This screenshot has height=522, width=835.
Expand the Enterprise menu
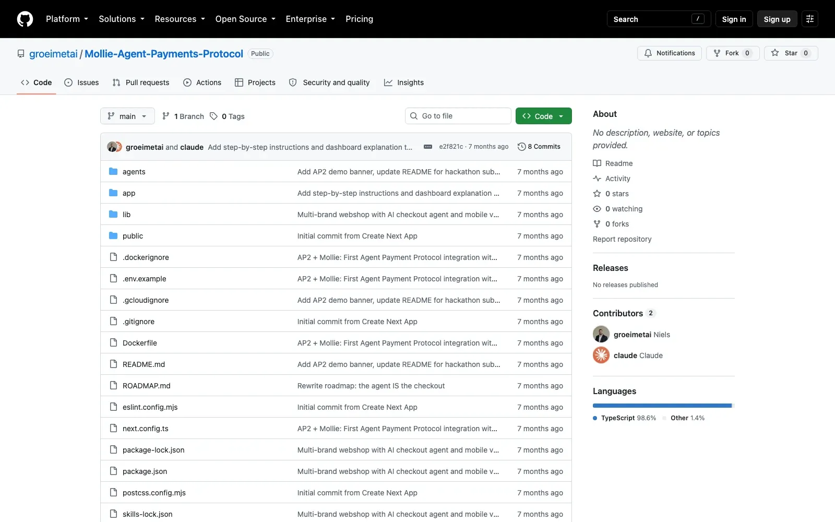point(311,19)
